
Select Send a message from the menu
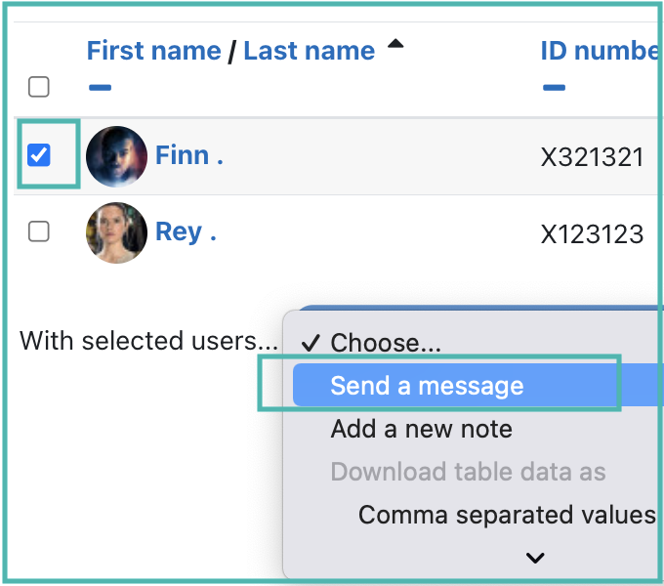point(427,386)
